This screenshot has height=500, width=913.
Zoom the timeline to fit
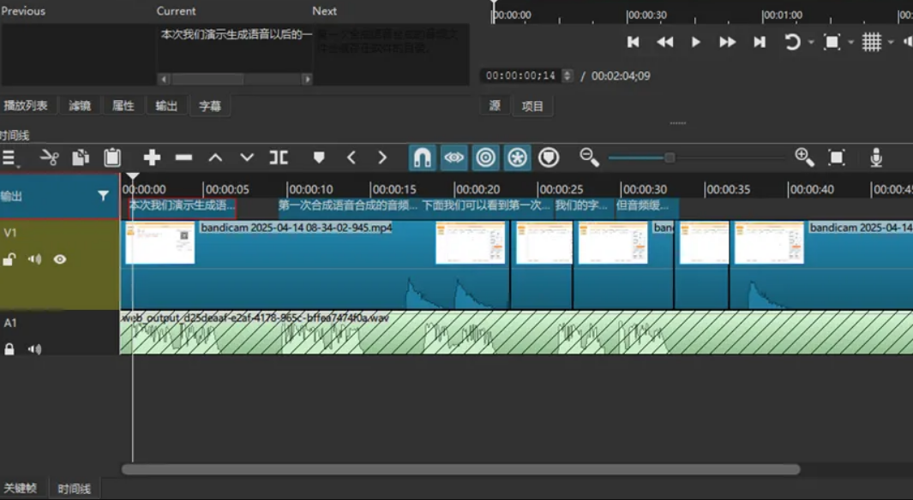click(837, 158)
